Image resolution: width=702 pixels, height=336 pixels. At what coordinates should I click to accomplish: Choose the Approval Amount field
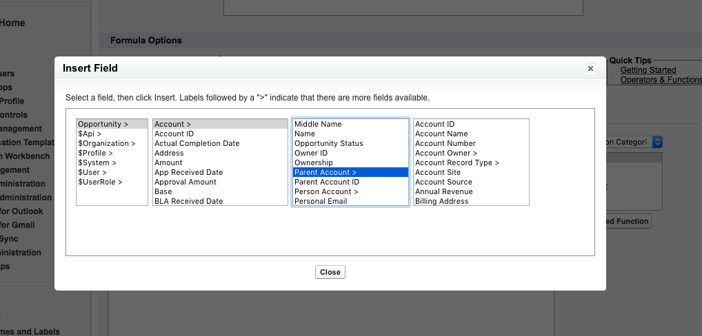coord(185,182)
